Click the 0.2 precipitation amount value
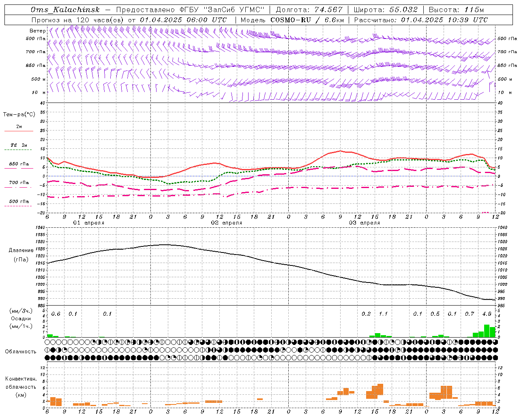 pyautogui.click(x=366, y=314)
